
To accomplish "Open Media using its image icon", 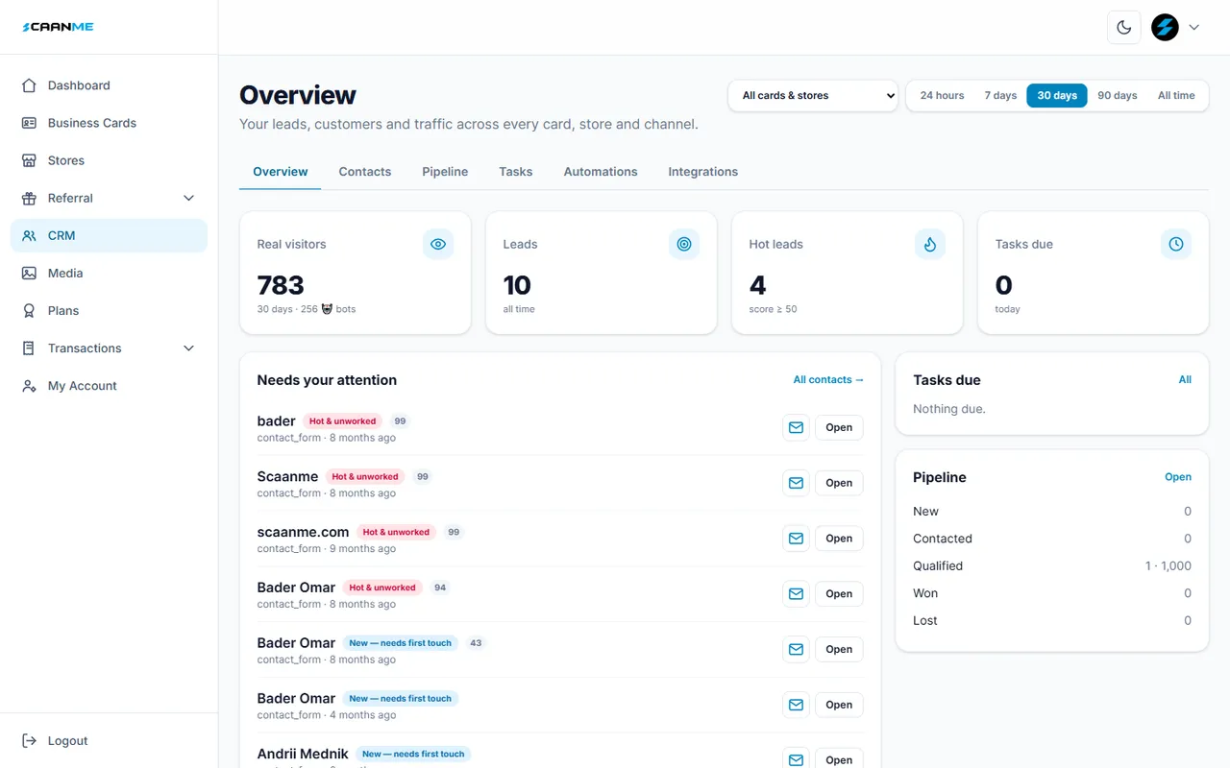I will (30, 273).
